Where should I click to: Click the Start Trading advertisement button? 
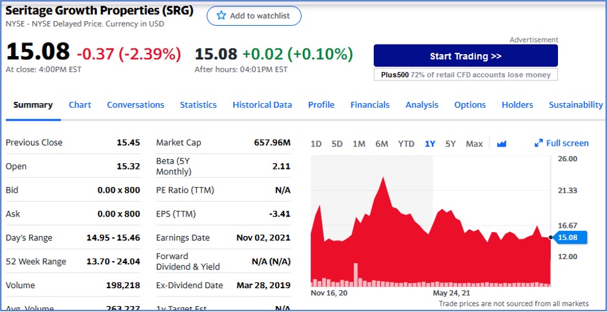[466, 56]
